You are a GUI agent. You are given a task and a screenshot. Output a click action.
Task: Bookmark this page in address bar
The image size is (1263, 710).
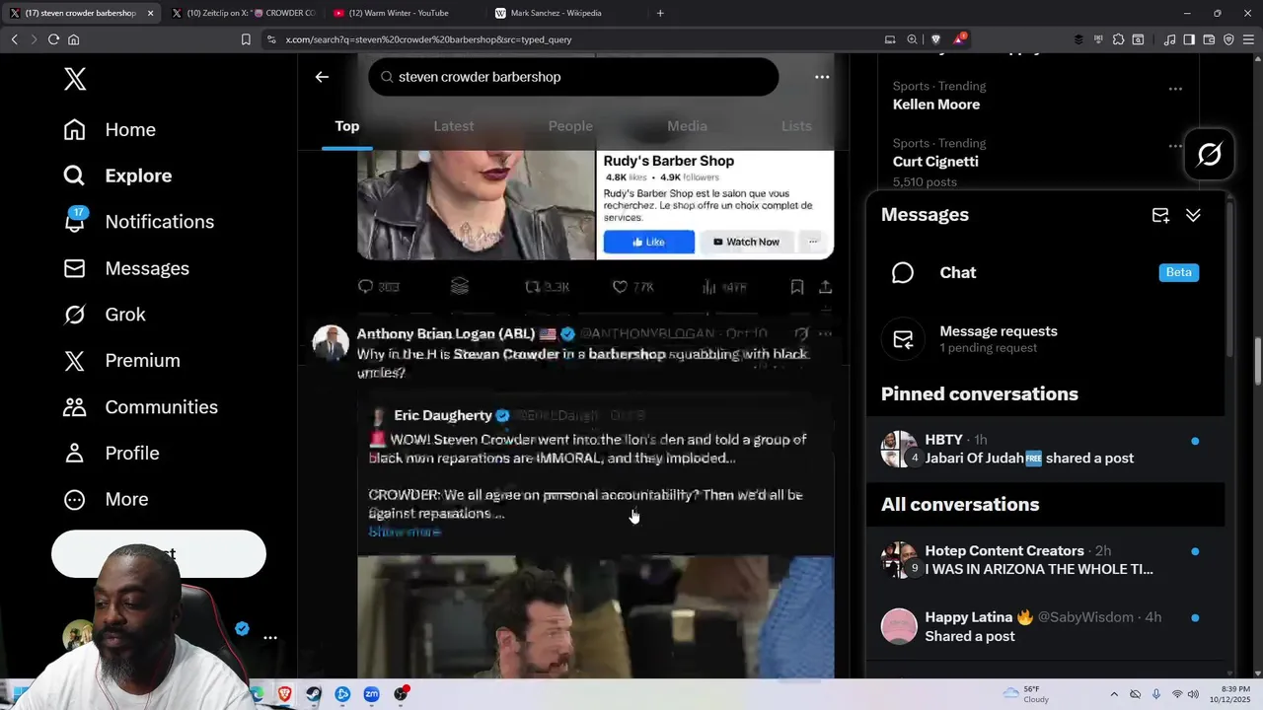246,39
